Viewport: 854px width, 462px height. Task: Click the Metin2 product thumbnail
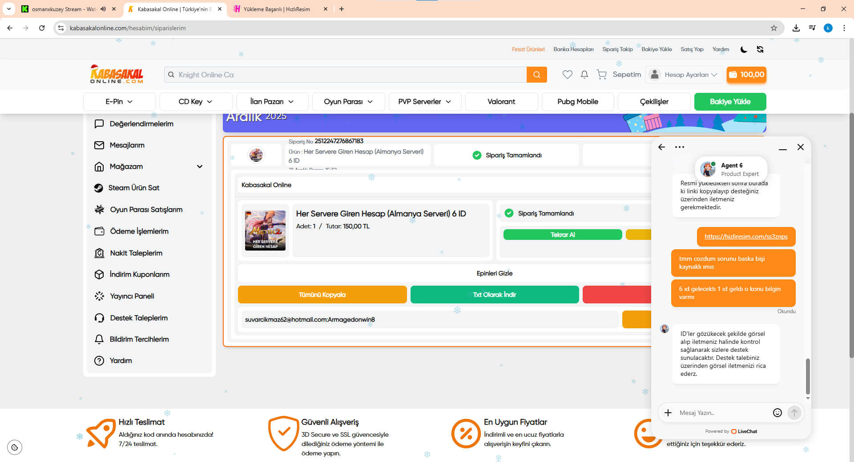coord(265,231)
